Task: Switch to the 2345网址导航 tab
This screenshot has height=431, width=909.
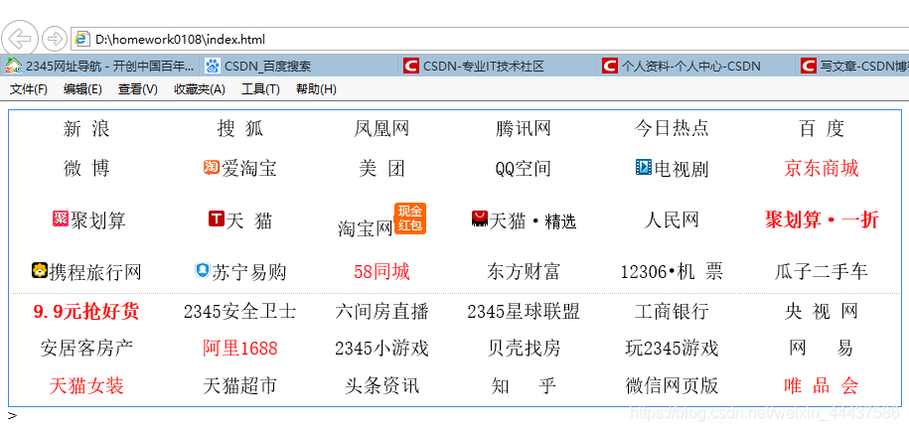Action: pos(100,66)
